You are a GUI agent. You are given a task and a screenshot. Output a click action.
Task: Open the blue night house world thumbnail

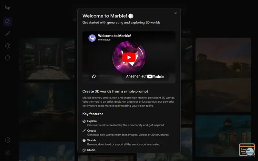point(223,136)
